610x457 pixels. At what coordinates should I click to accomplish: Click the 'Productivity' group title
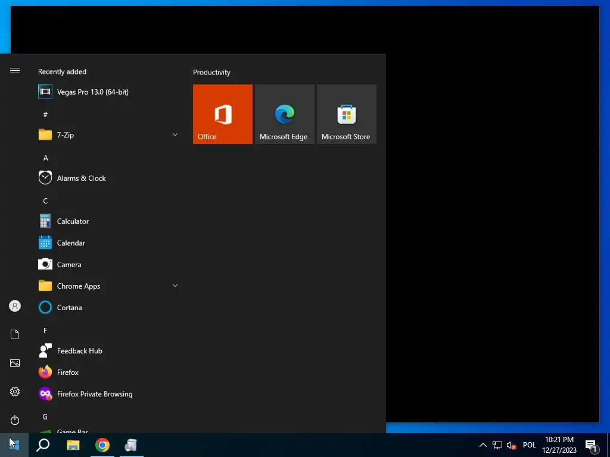[x=211, y=73]
